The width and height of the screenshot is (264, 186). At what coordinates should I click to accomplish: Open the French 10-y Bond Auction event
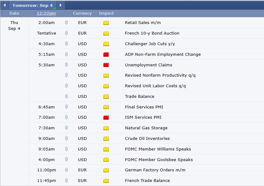click(152, 33)
